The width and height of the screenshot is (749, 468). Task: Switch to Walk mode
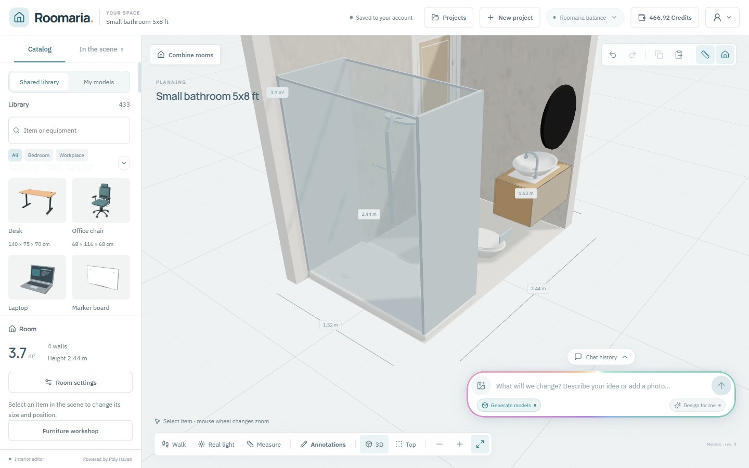click(174, 444)
